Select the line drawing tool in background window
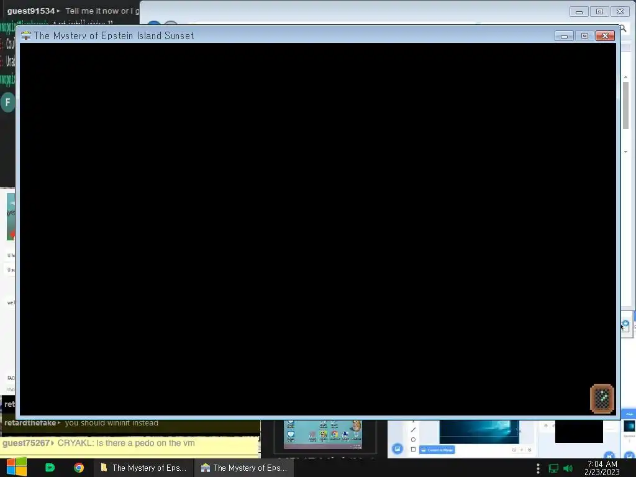Viewport: 636px width, 477px height. point(413,430)
